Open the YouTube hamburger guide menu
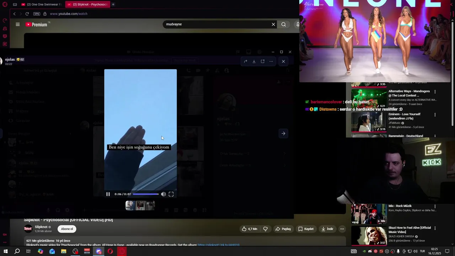Screen dimensions: 455x256 (18, 25)
